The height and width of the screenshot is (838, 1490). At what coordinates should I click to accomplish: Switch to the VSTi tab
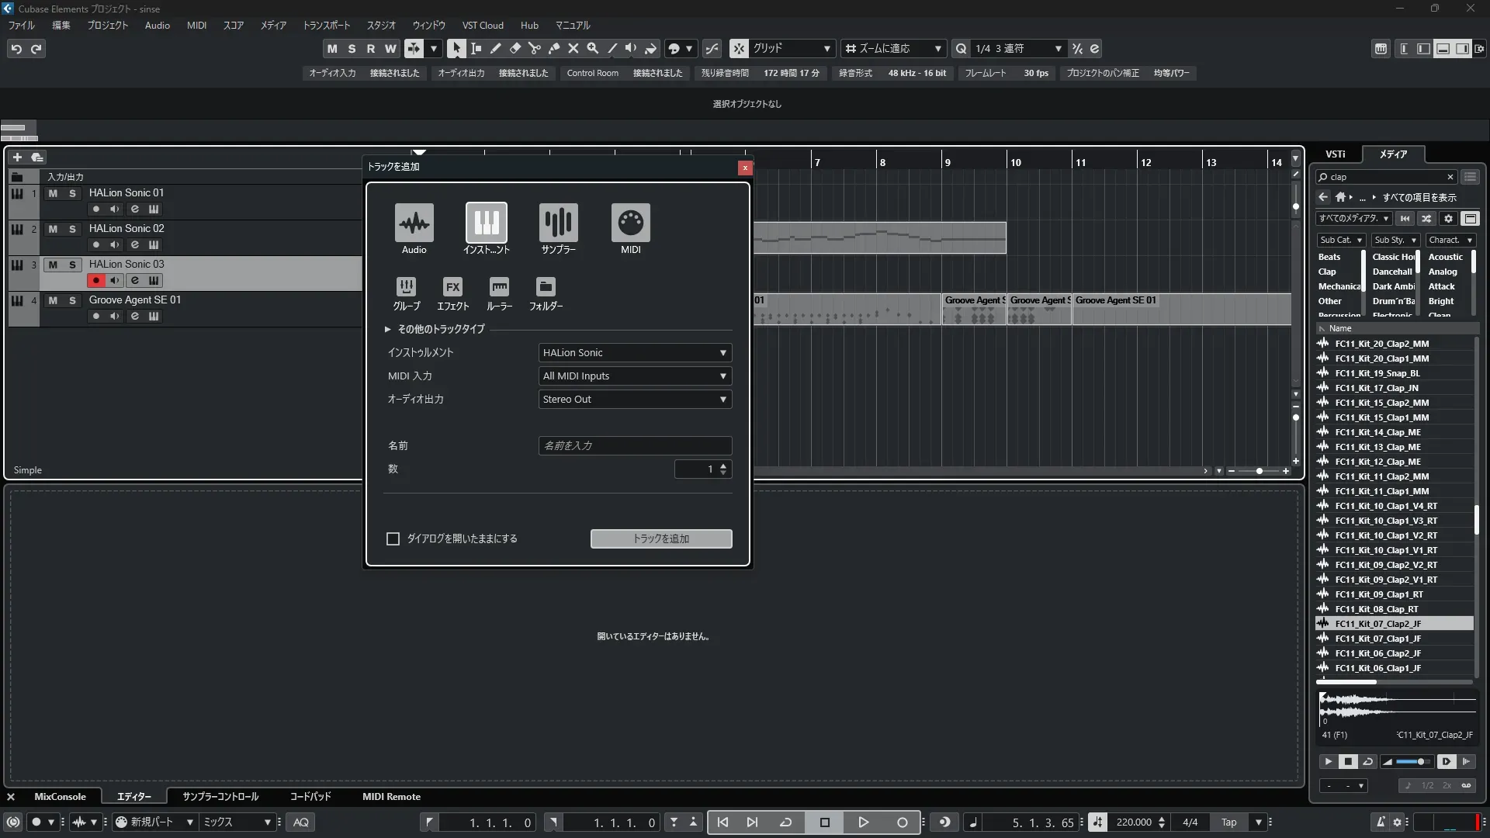(1335, 154)
